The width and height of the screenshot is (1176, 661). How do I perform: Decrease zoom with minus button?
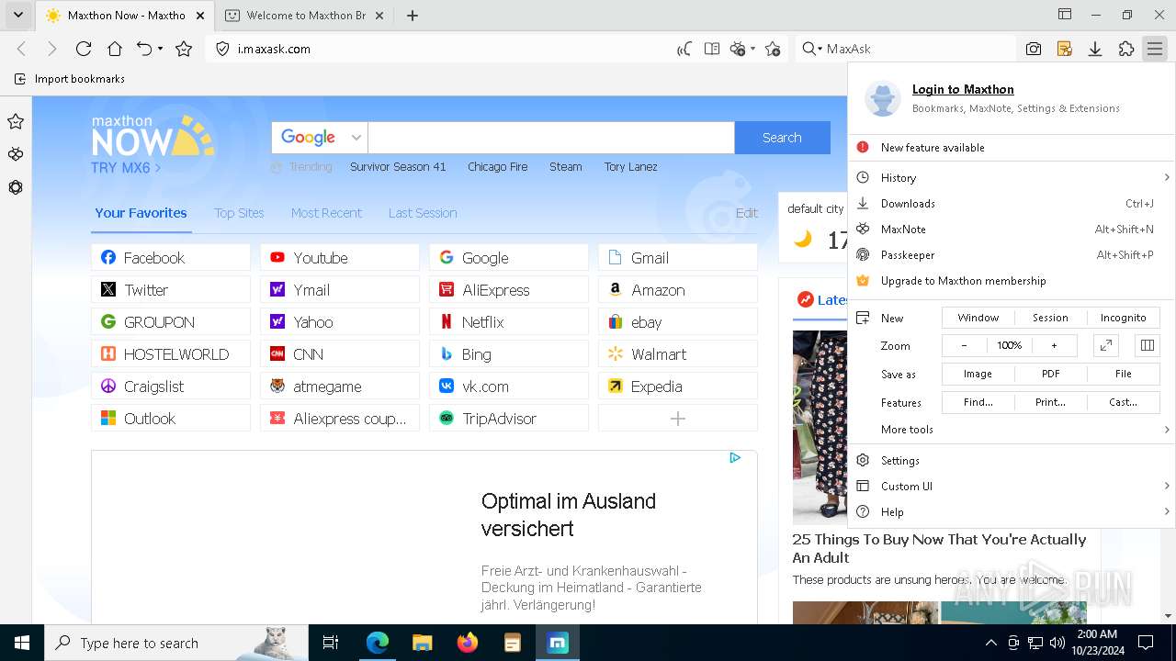point(964,345)
